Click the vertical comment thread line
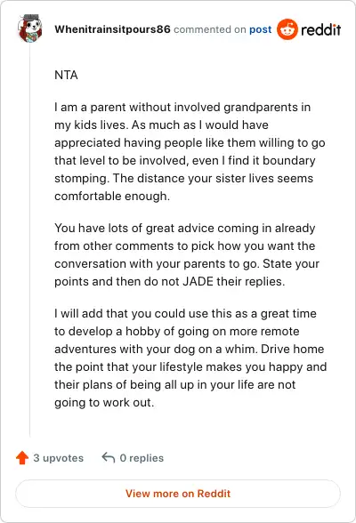356x523 pixels. click(30, 240)
